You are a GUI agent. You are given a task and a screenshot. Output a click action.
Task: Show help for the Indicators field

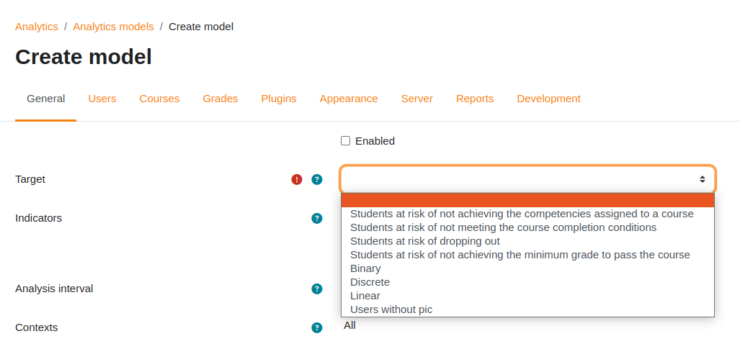pos(316,218)
